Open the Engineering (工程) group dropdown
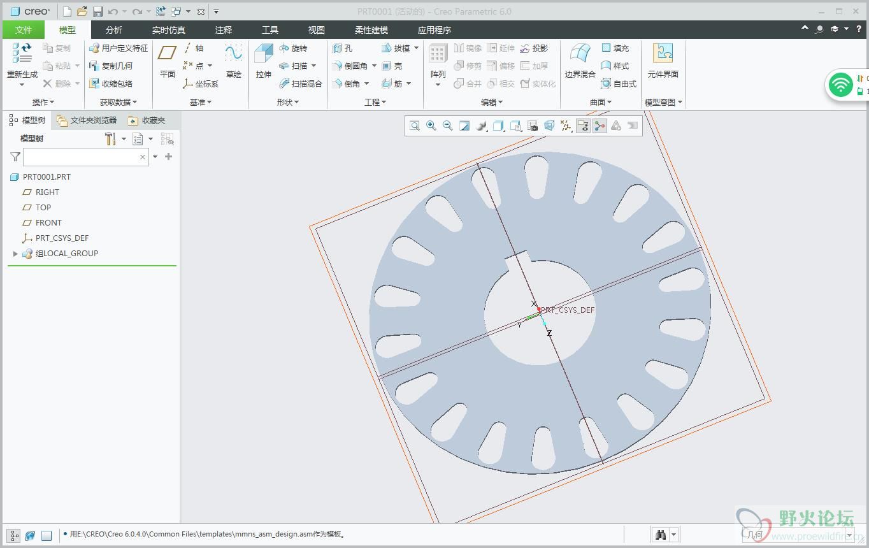 (375, 102)
